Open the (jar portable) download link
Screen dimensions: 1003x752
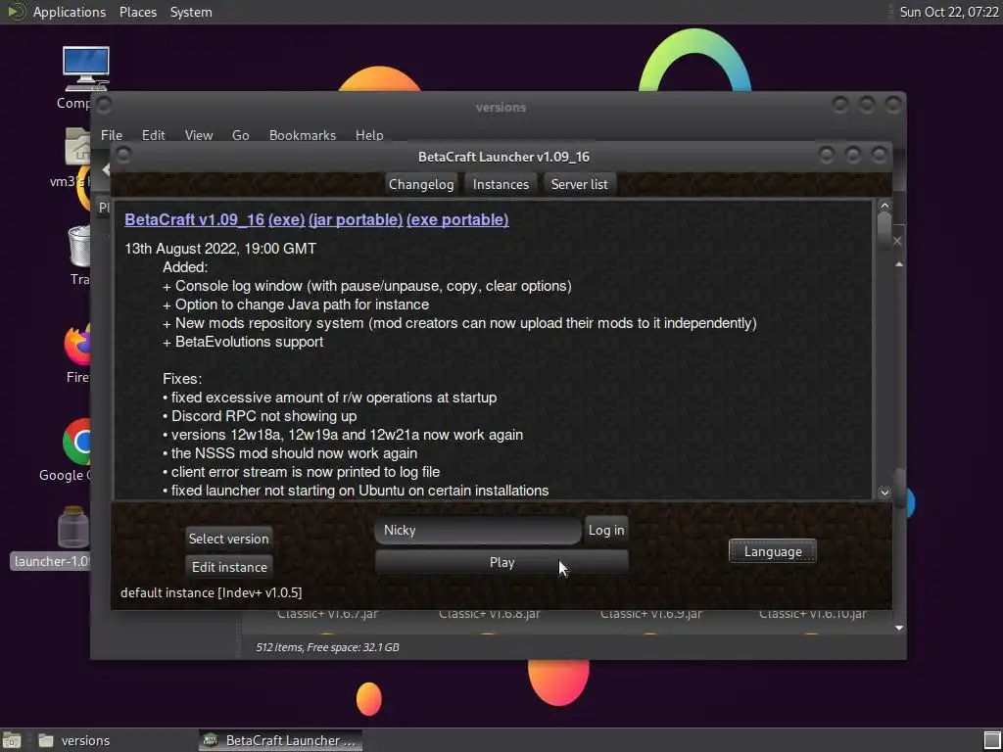(x=356, y=219)
